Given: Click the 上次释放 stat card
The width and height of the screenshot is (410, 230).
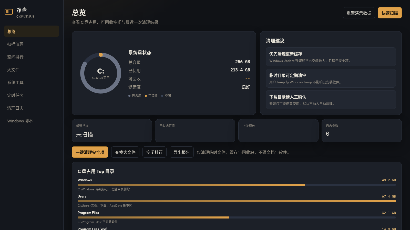Looking at the screenshot, I should click(x=278, y=131).
